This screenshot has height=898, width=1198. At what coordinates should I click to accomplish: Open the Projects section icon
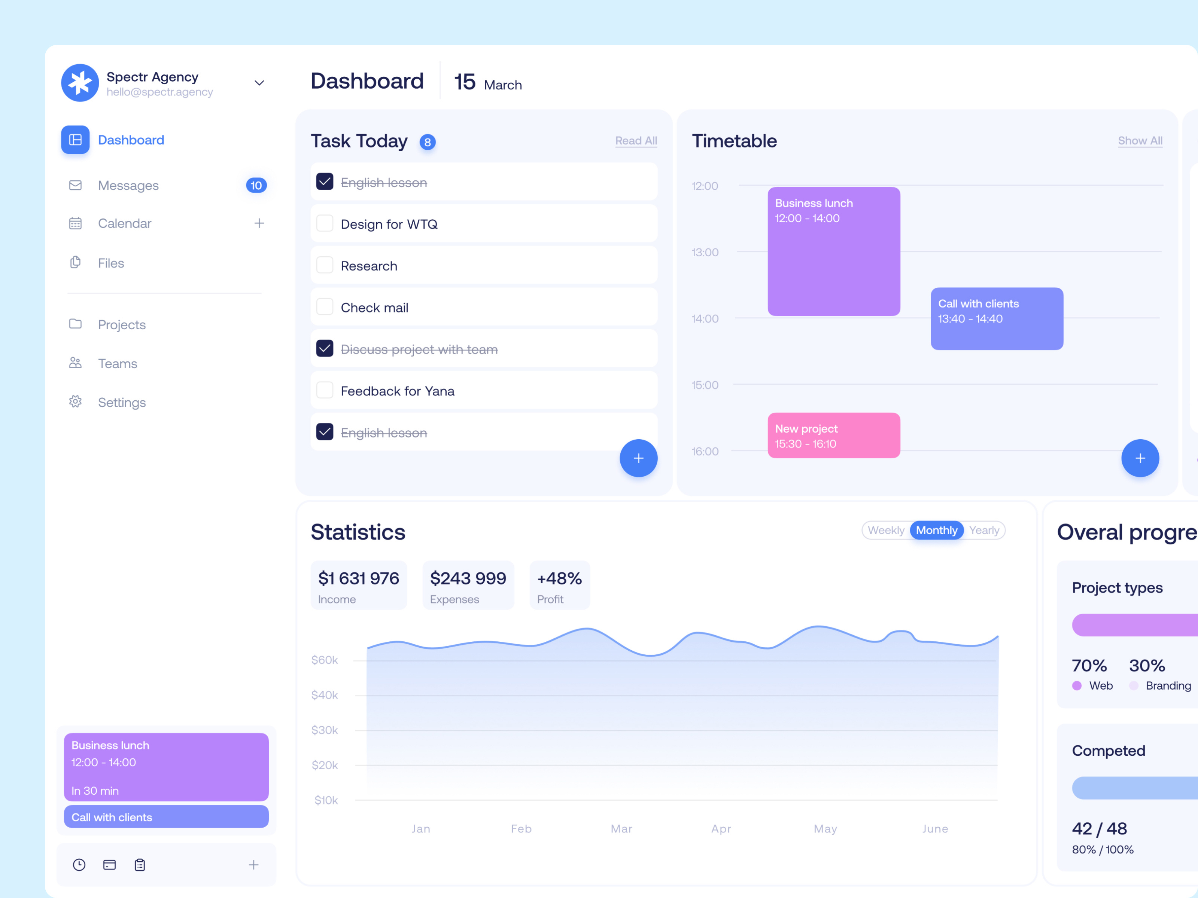[x=76, y=324]
